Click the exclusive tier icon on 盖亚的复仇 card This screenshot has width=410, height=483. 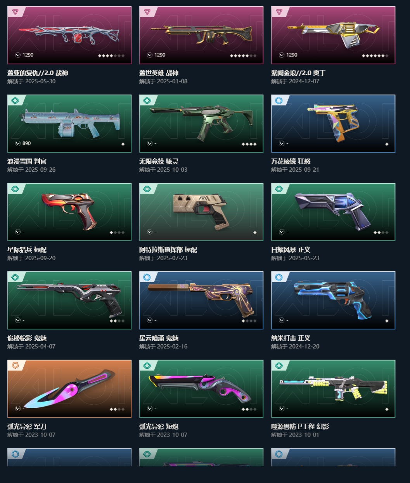(x=15, y=12)
